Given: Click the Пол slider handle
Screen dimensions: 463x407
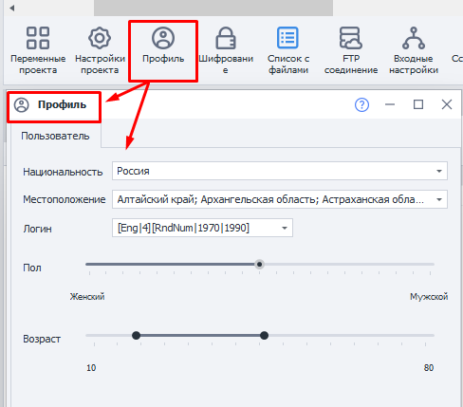Looking at the screenshot, I should click(x=259, y=264).
